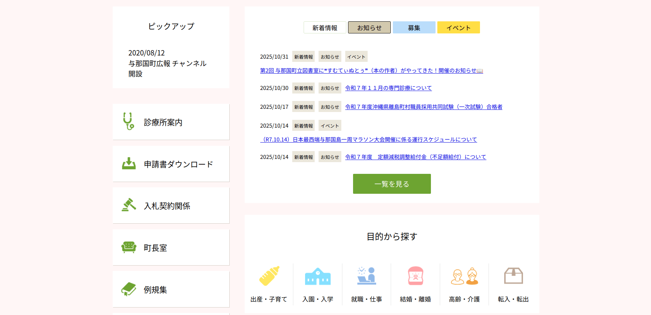
Task: Click the gavel icon for bidding contracts
Action: point(129,205)
